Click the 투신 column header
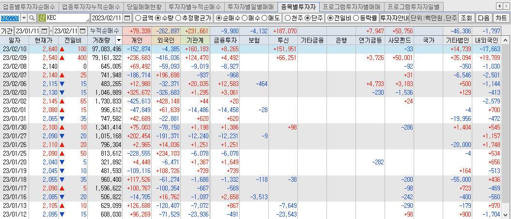 click(x=283, y=41)
